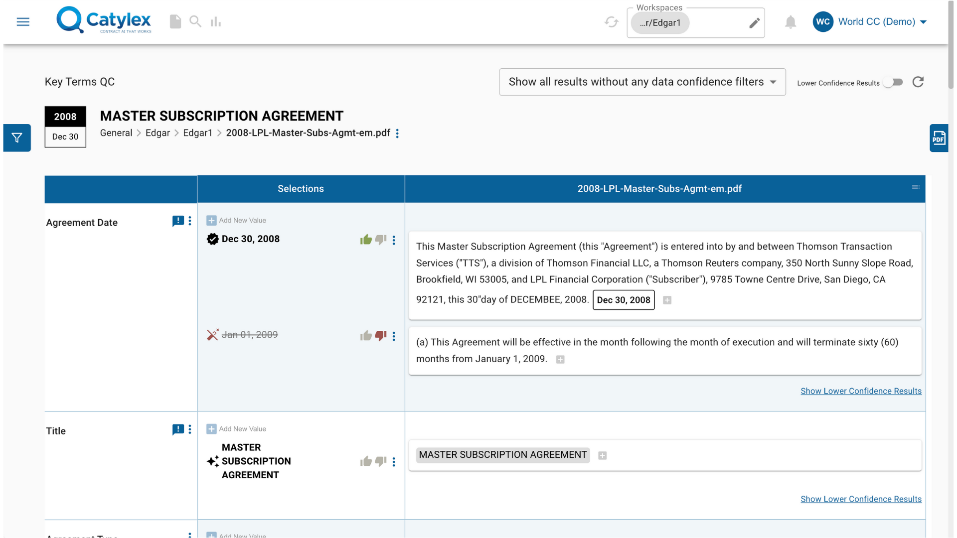The image size is (957, 538).
Task: Select the Dec 30, 2008 selection value
Action: (251, 239)
